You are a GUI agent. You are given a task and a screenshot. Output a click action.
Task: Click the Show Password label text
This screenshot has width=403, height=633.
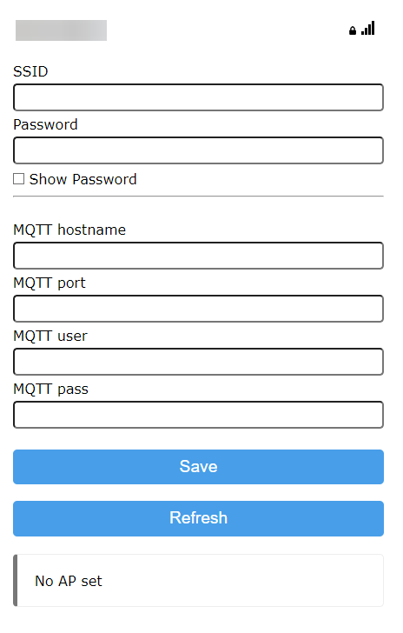tap(83, 179)
